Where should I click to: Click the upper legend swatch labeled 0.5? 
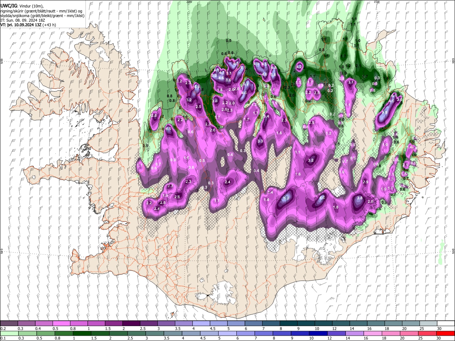tap(61, 323)
